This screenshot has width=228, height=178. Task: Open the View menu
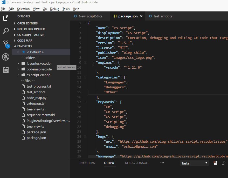pos(36,9)
